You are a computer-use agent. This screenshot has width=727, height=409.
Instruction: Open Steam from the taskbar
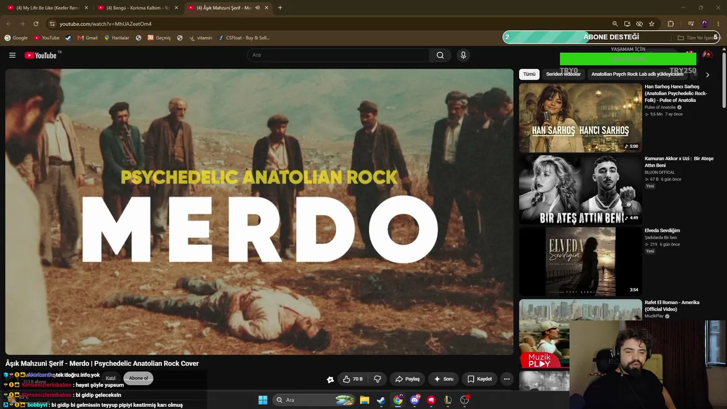pyautogui.click(x=381, y=400)
